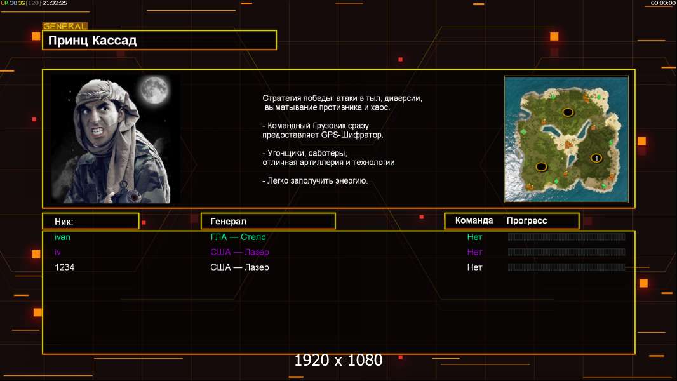Image resolution: width=677 pixels, height=381 pixels.
Task: Click start position marker 1 on map
Action: click(x=596, y=158)
